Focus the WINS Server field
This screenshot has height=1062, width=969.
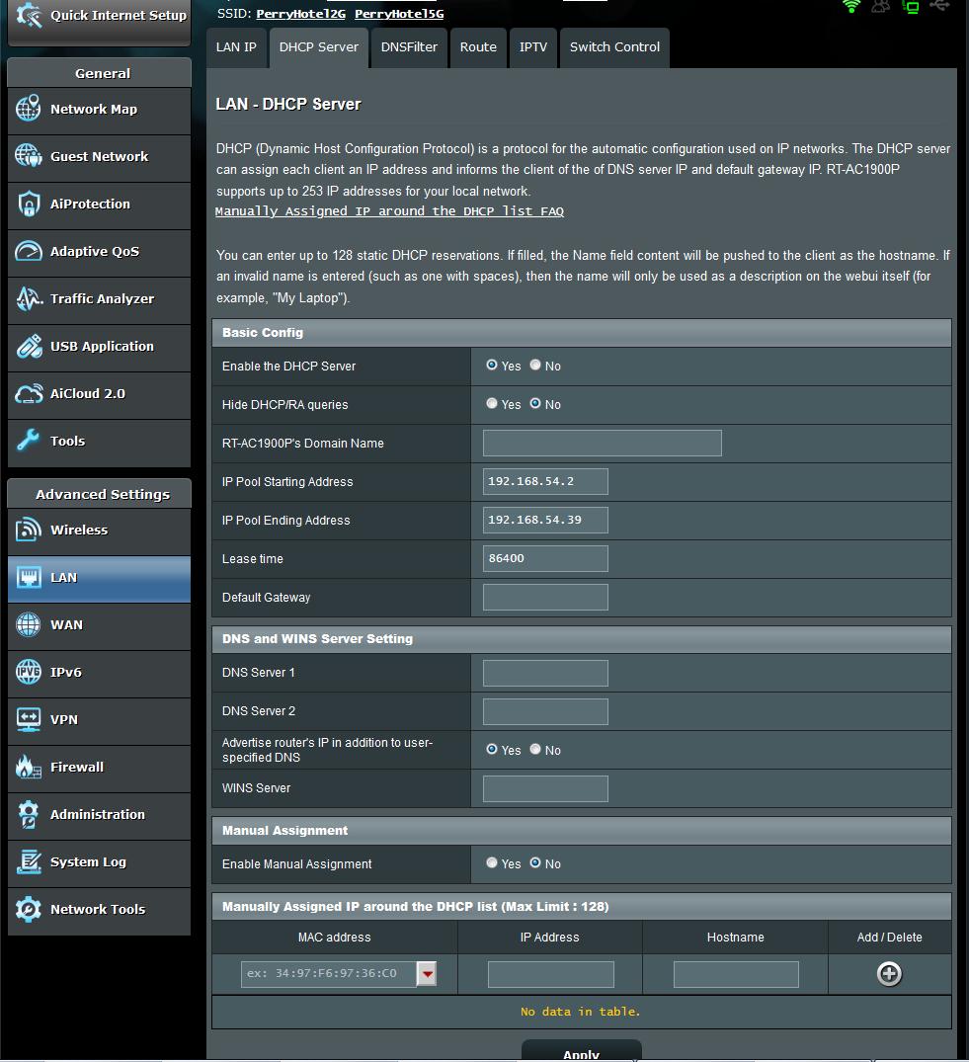coord(545,789)
